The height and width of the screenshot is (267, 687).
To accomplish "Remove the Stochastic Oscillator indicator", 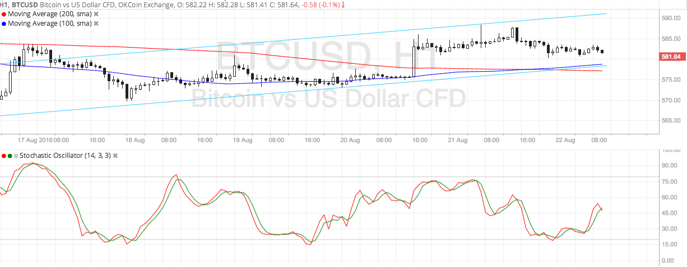I will [115, 155].
